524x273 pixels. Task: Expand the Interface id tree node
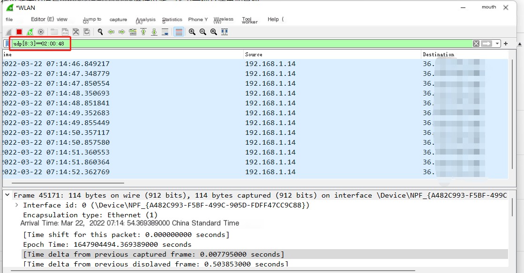click(x=17, y=205)
